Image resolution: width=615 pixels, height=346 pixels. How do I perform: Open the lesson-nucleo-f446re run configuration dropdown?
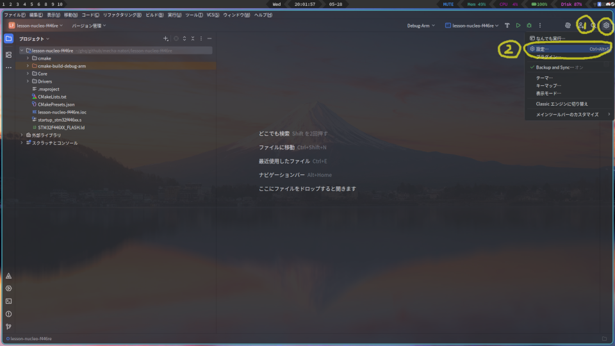(472, 26)
